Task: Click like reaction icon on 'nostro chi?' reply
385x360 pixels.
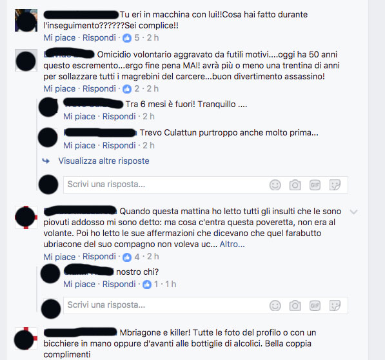Action: (147, 285)
